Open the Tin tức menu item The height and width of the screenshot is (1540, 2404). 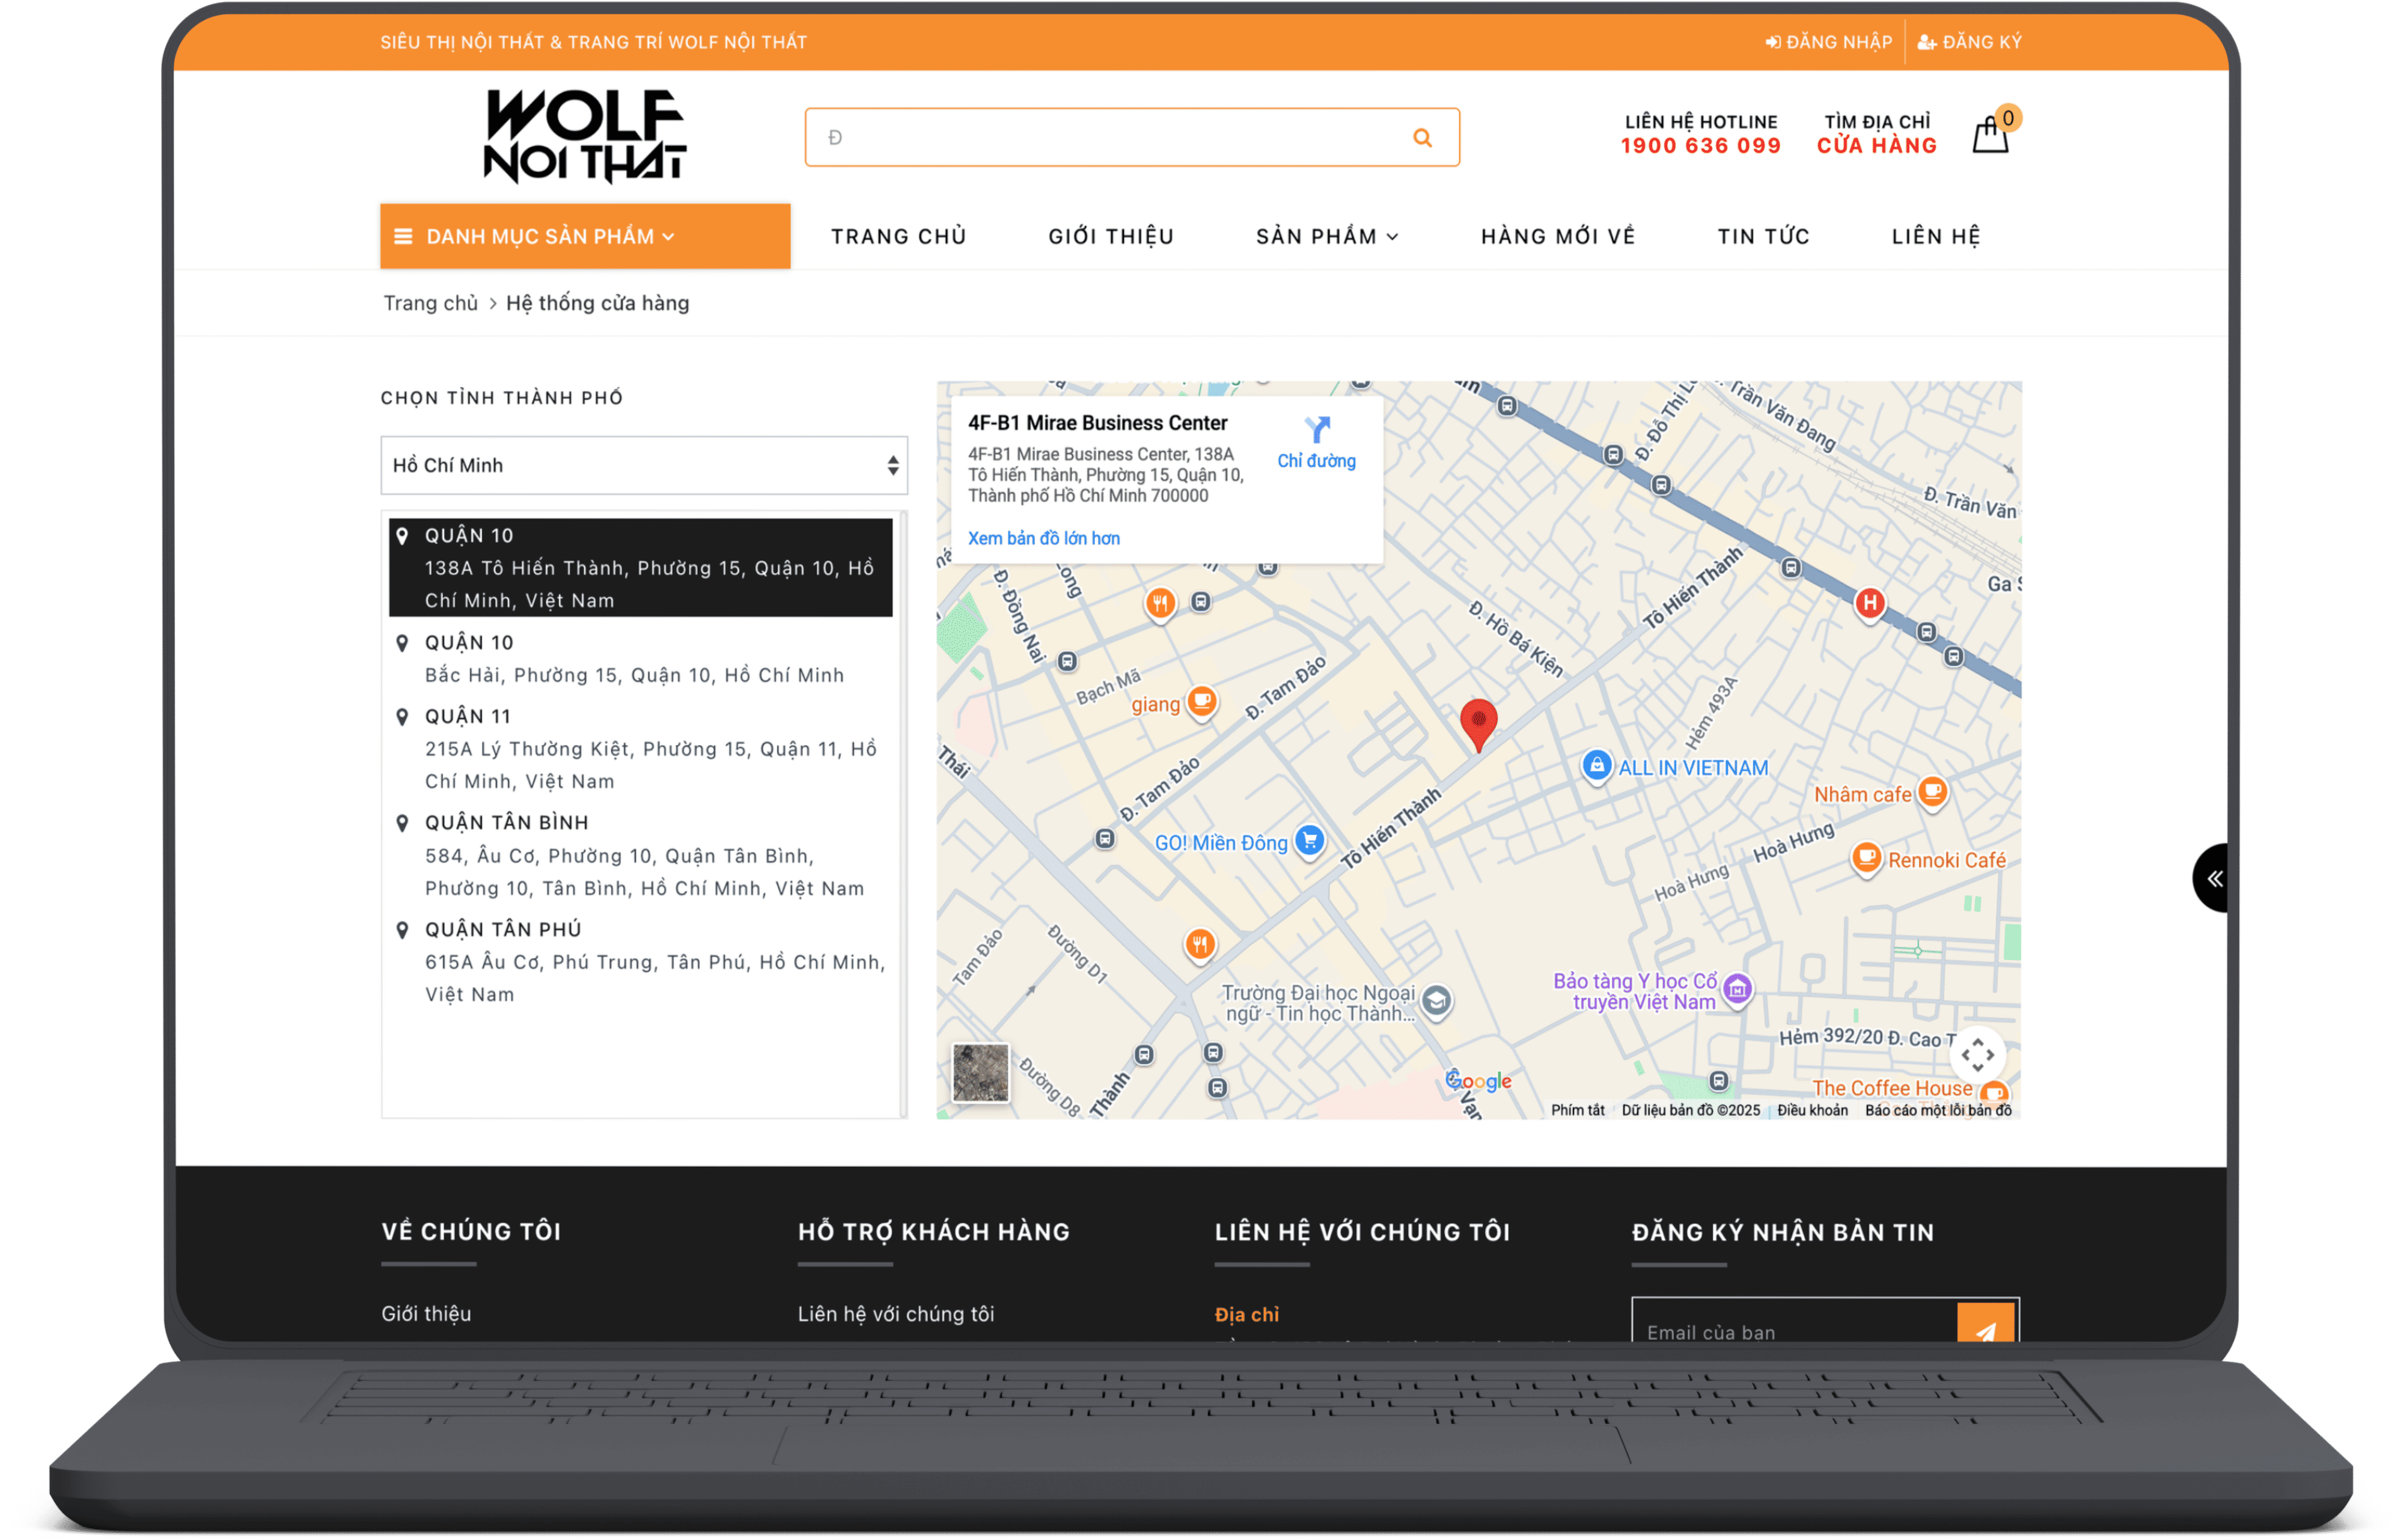point(1763,237)
